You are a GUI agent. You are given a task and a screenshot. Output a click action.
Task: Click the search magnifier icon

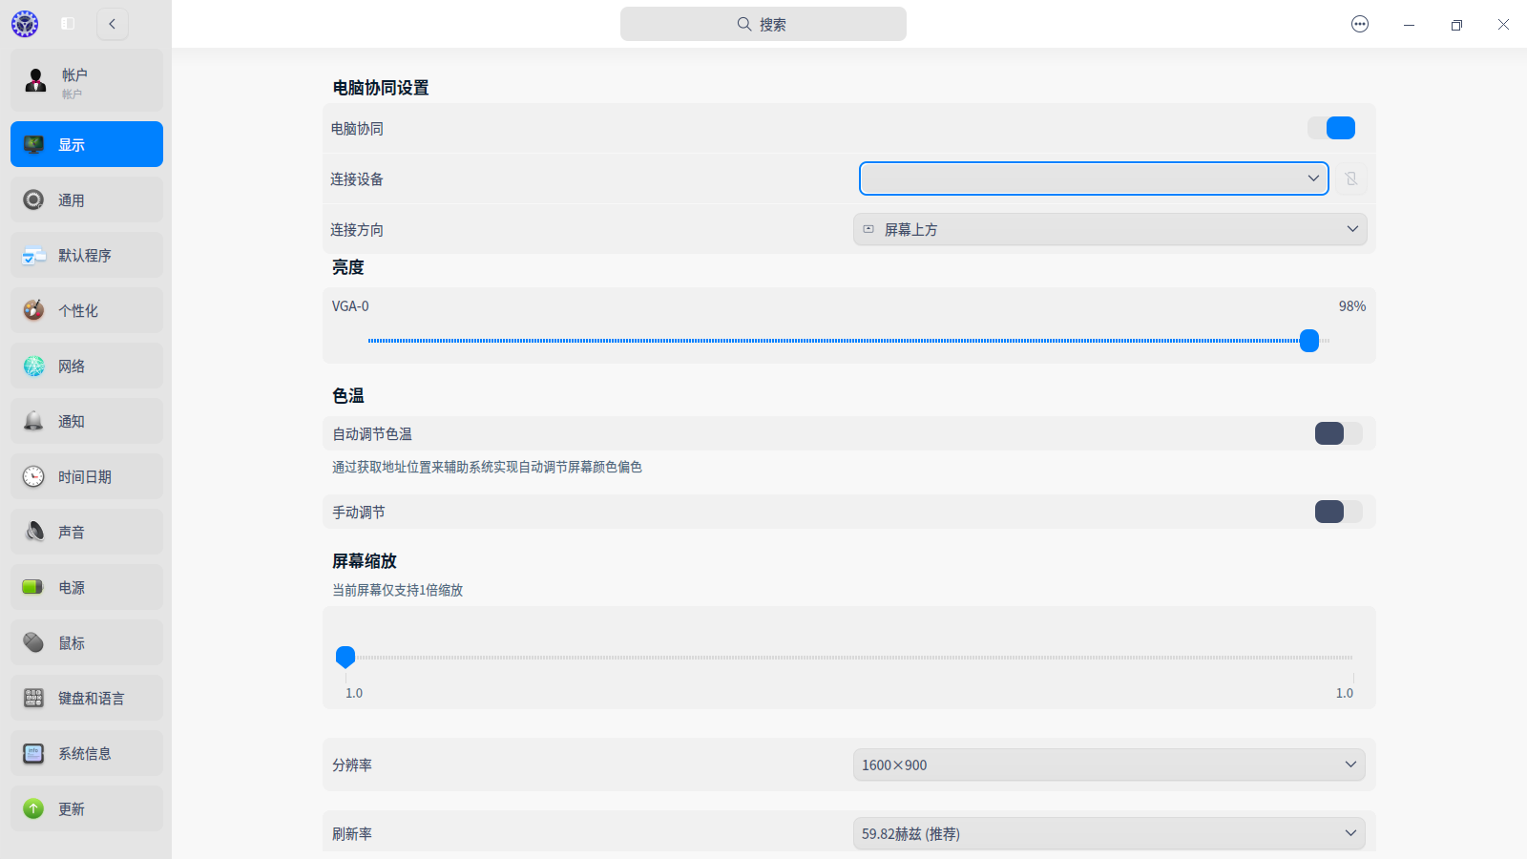(744, 24)
